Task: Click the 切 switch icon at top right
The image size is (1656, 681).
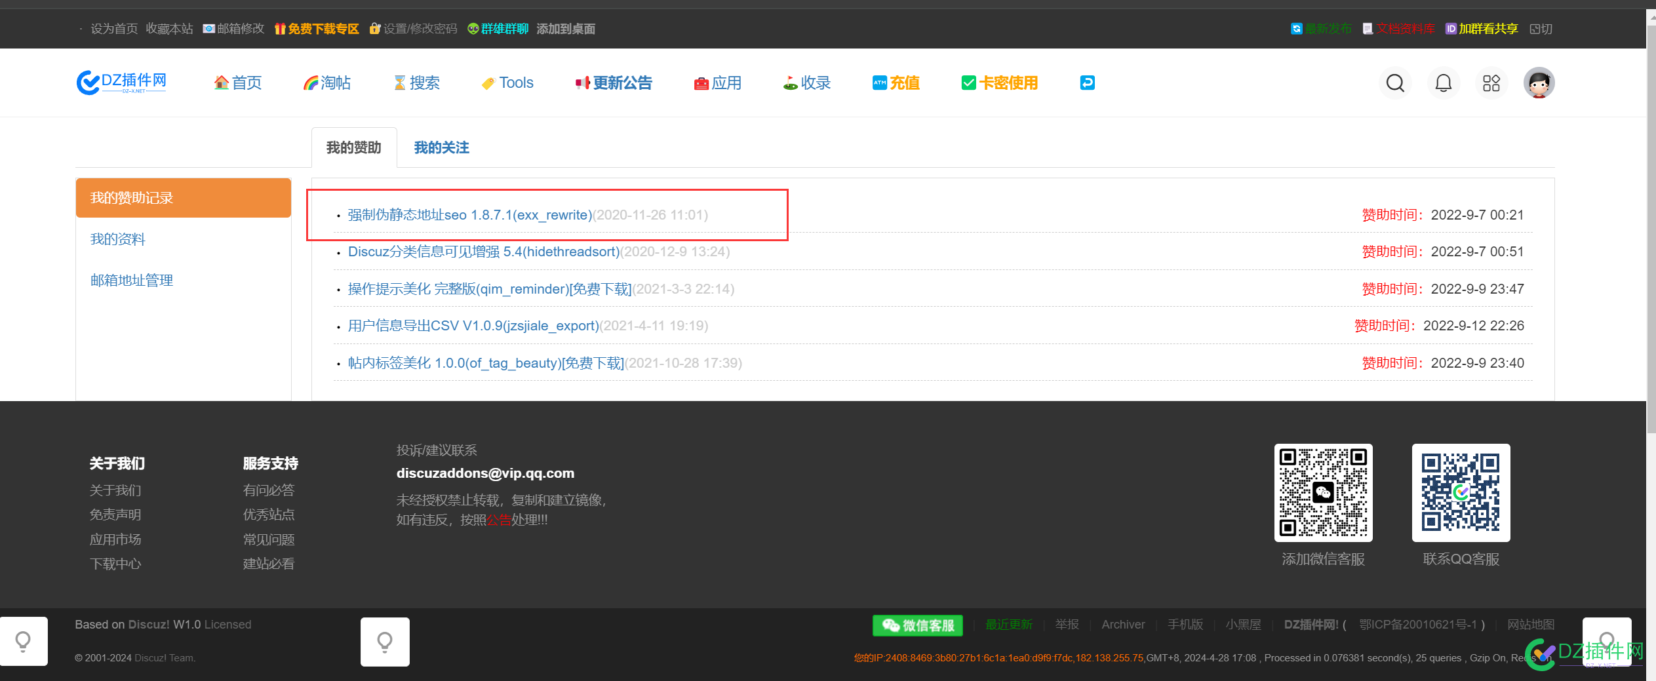Action: [x=1541, y=29]
